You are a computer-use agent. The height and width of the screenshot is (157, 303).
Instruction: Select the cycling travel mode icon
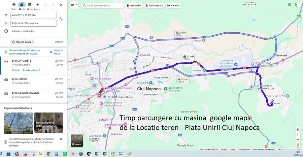45,5
